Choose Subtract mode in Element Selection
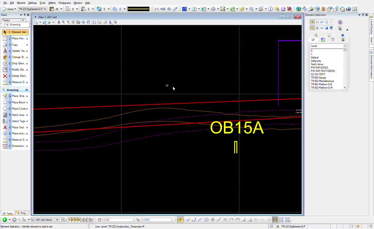This screenshot has height=229, width=374. (x=322, y=28)
